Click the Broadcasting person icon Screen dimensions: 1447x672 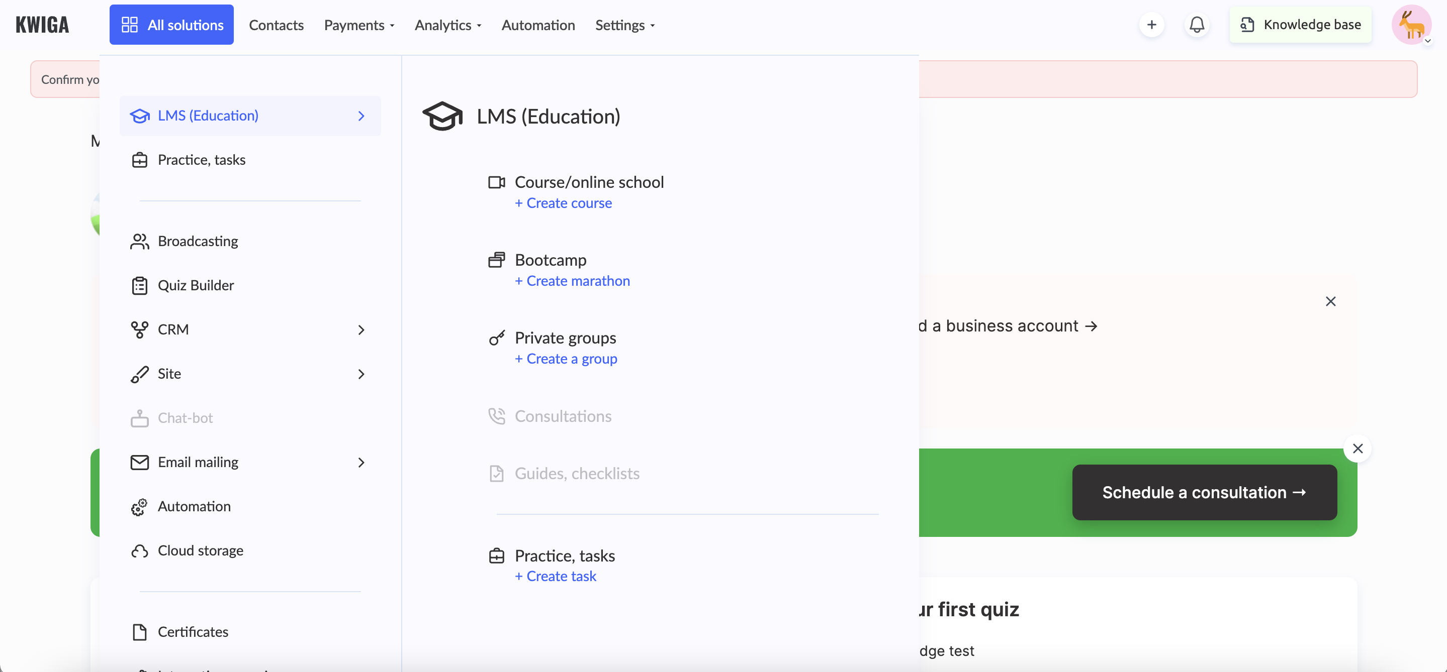coord(139,241)
